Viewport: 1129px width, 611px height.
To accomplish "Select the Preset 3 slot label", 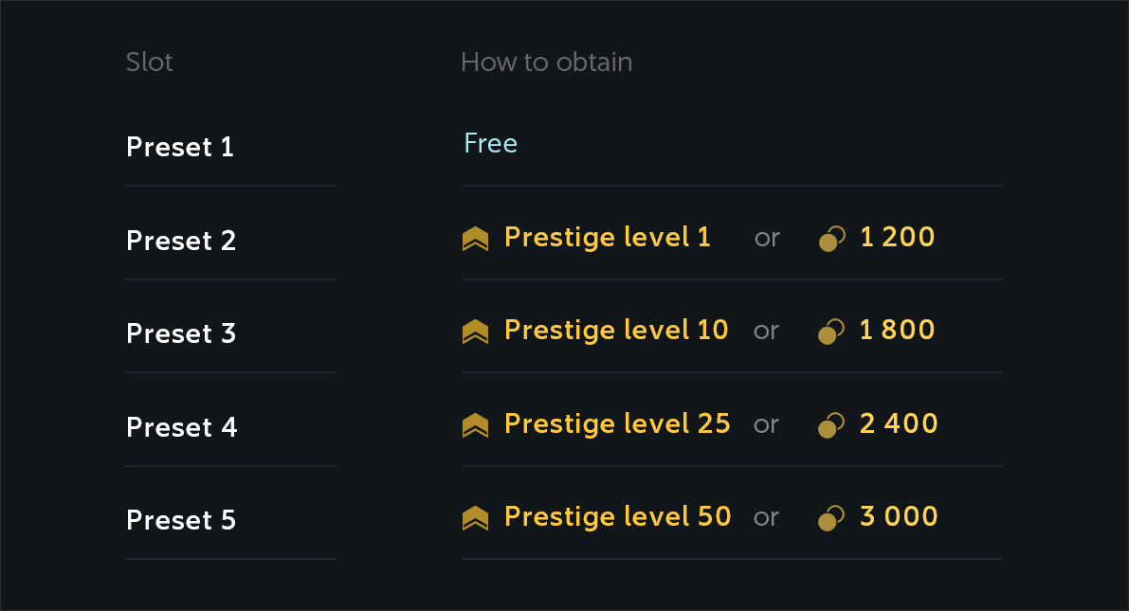I will pos(181,333).
